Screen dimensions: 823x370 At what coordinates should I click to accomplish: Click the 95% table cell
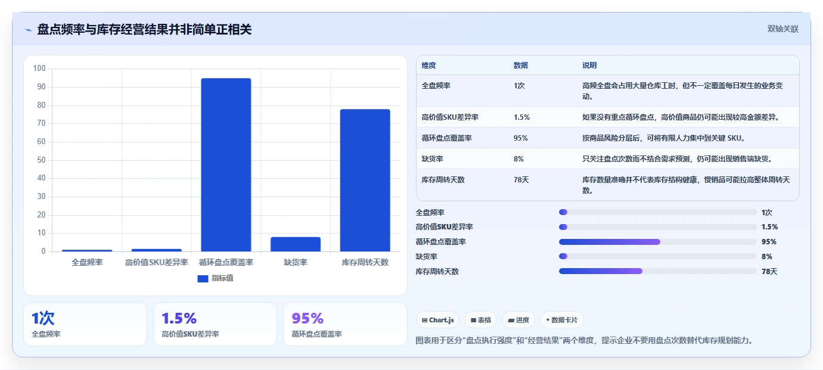click(x=520, y=138)
